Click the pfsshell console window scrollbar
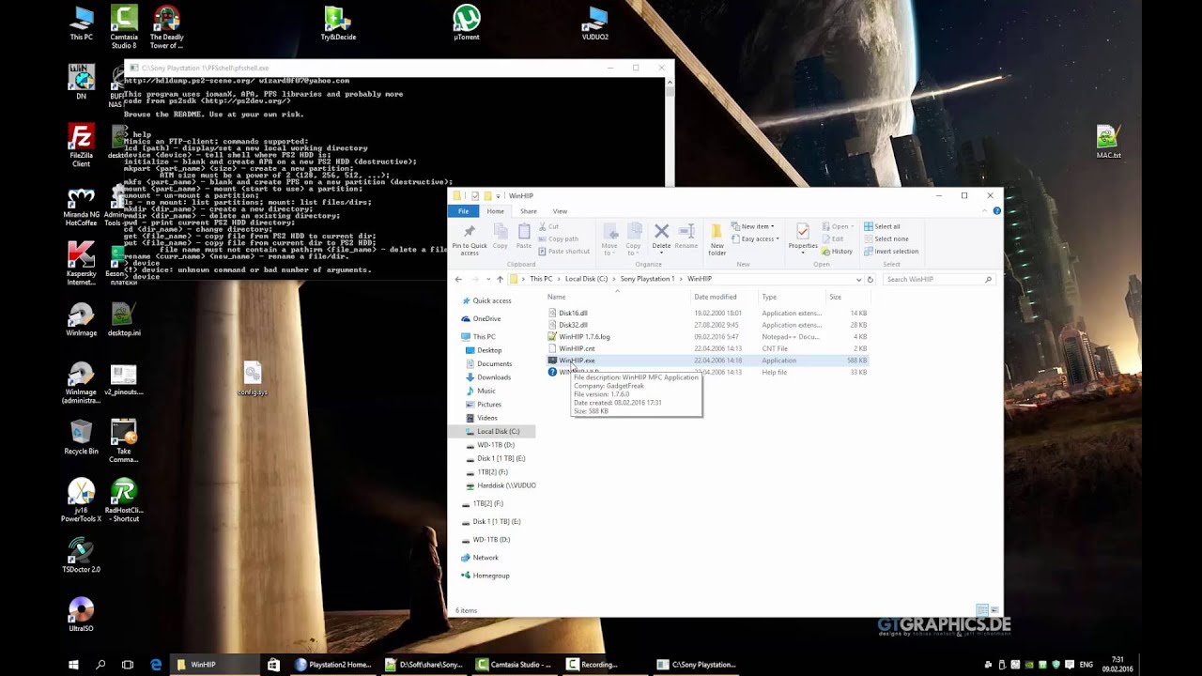This screenshot has height=676, width=1202. click(x=670, y=131)
